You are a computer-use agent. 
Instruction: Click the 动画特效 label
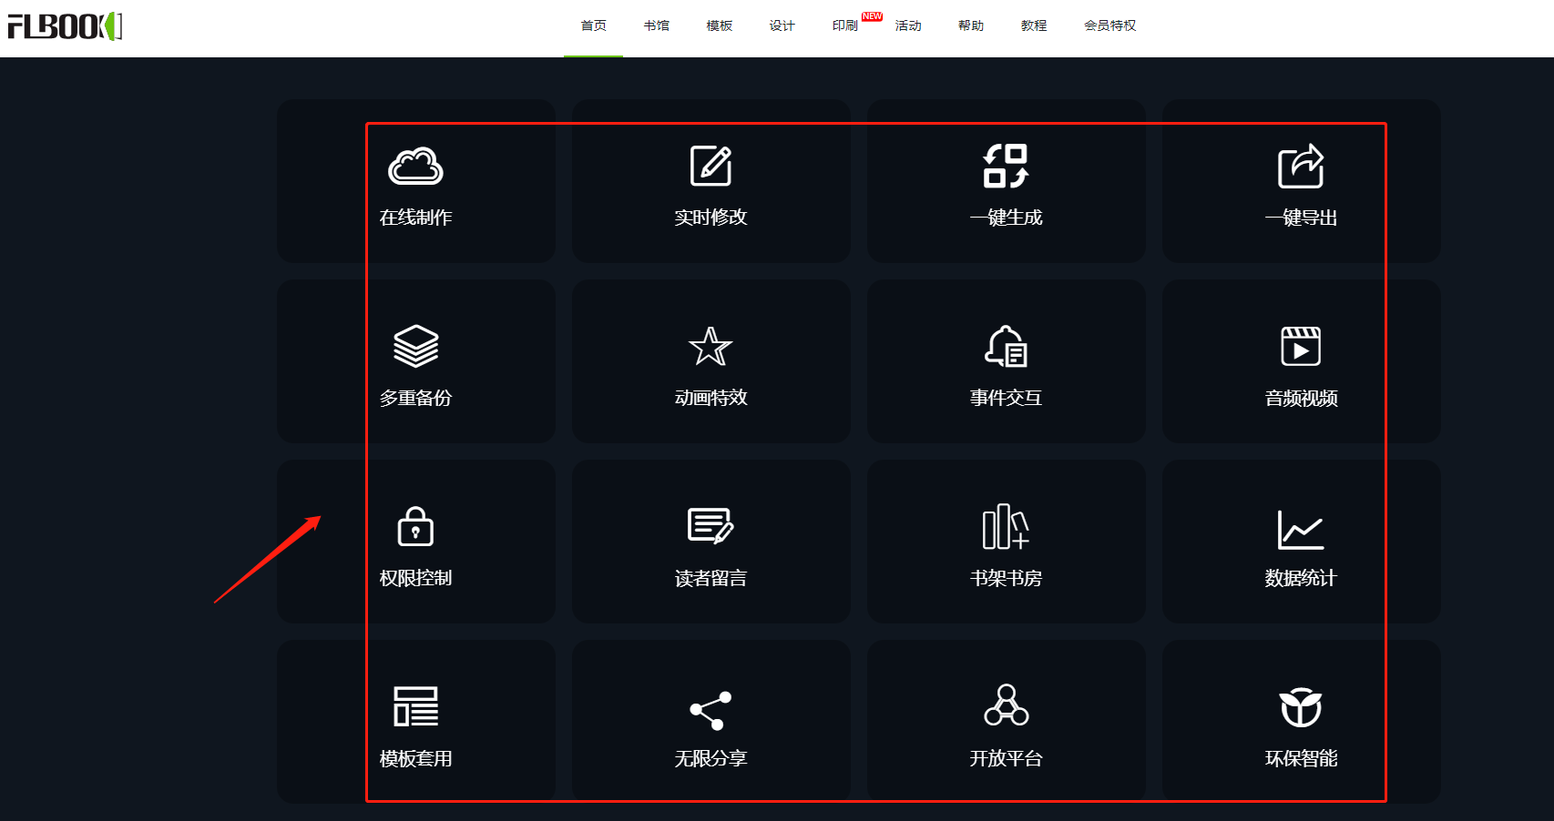pos(711,398)
